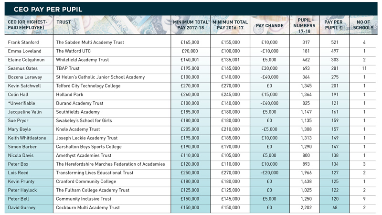Select the name 'Frank Stanford'
Viewport: 382px width, 215px height.
[x=23, y=43]
